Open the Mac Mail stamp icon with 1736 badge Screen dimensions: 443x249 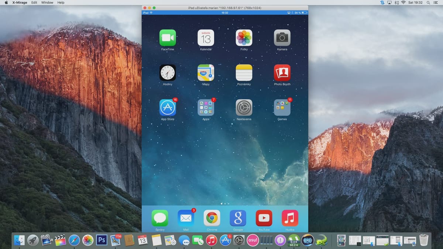click(115, 241)
